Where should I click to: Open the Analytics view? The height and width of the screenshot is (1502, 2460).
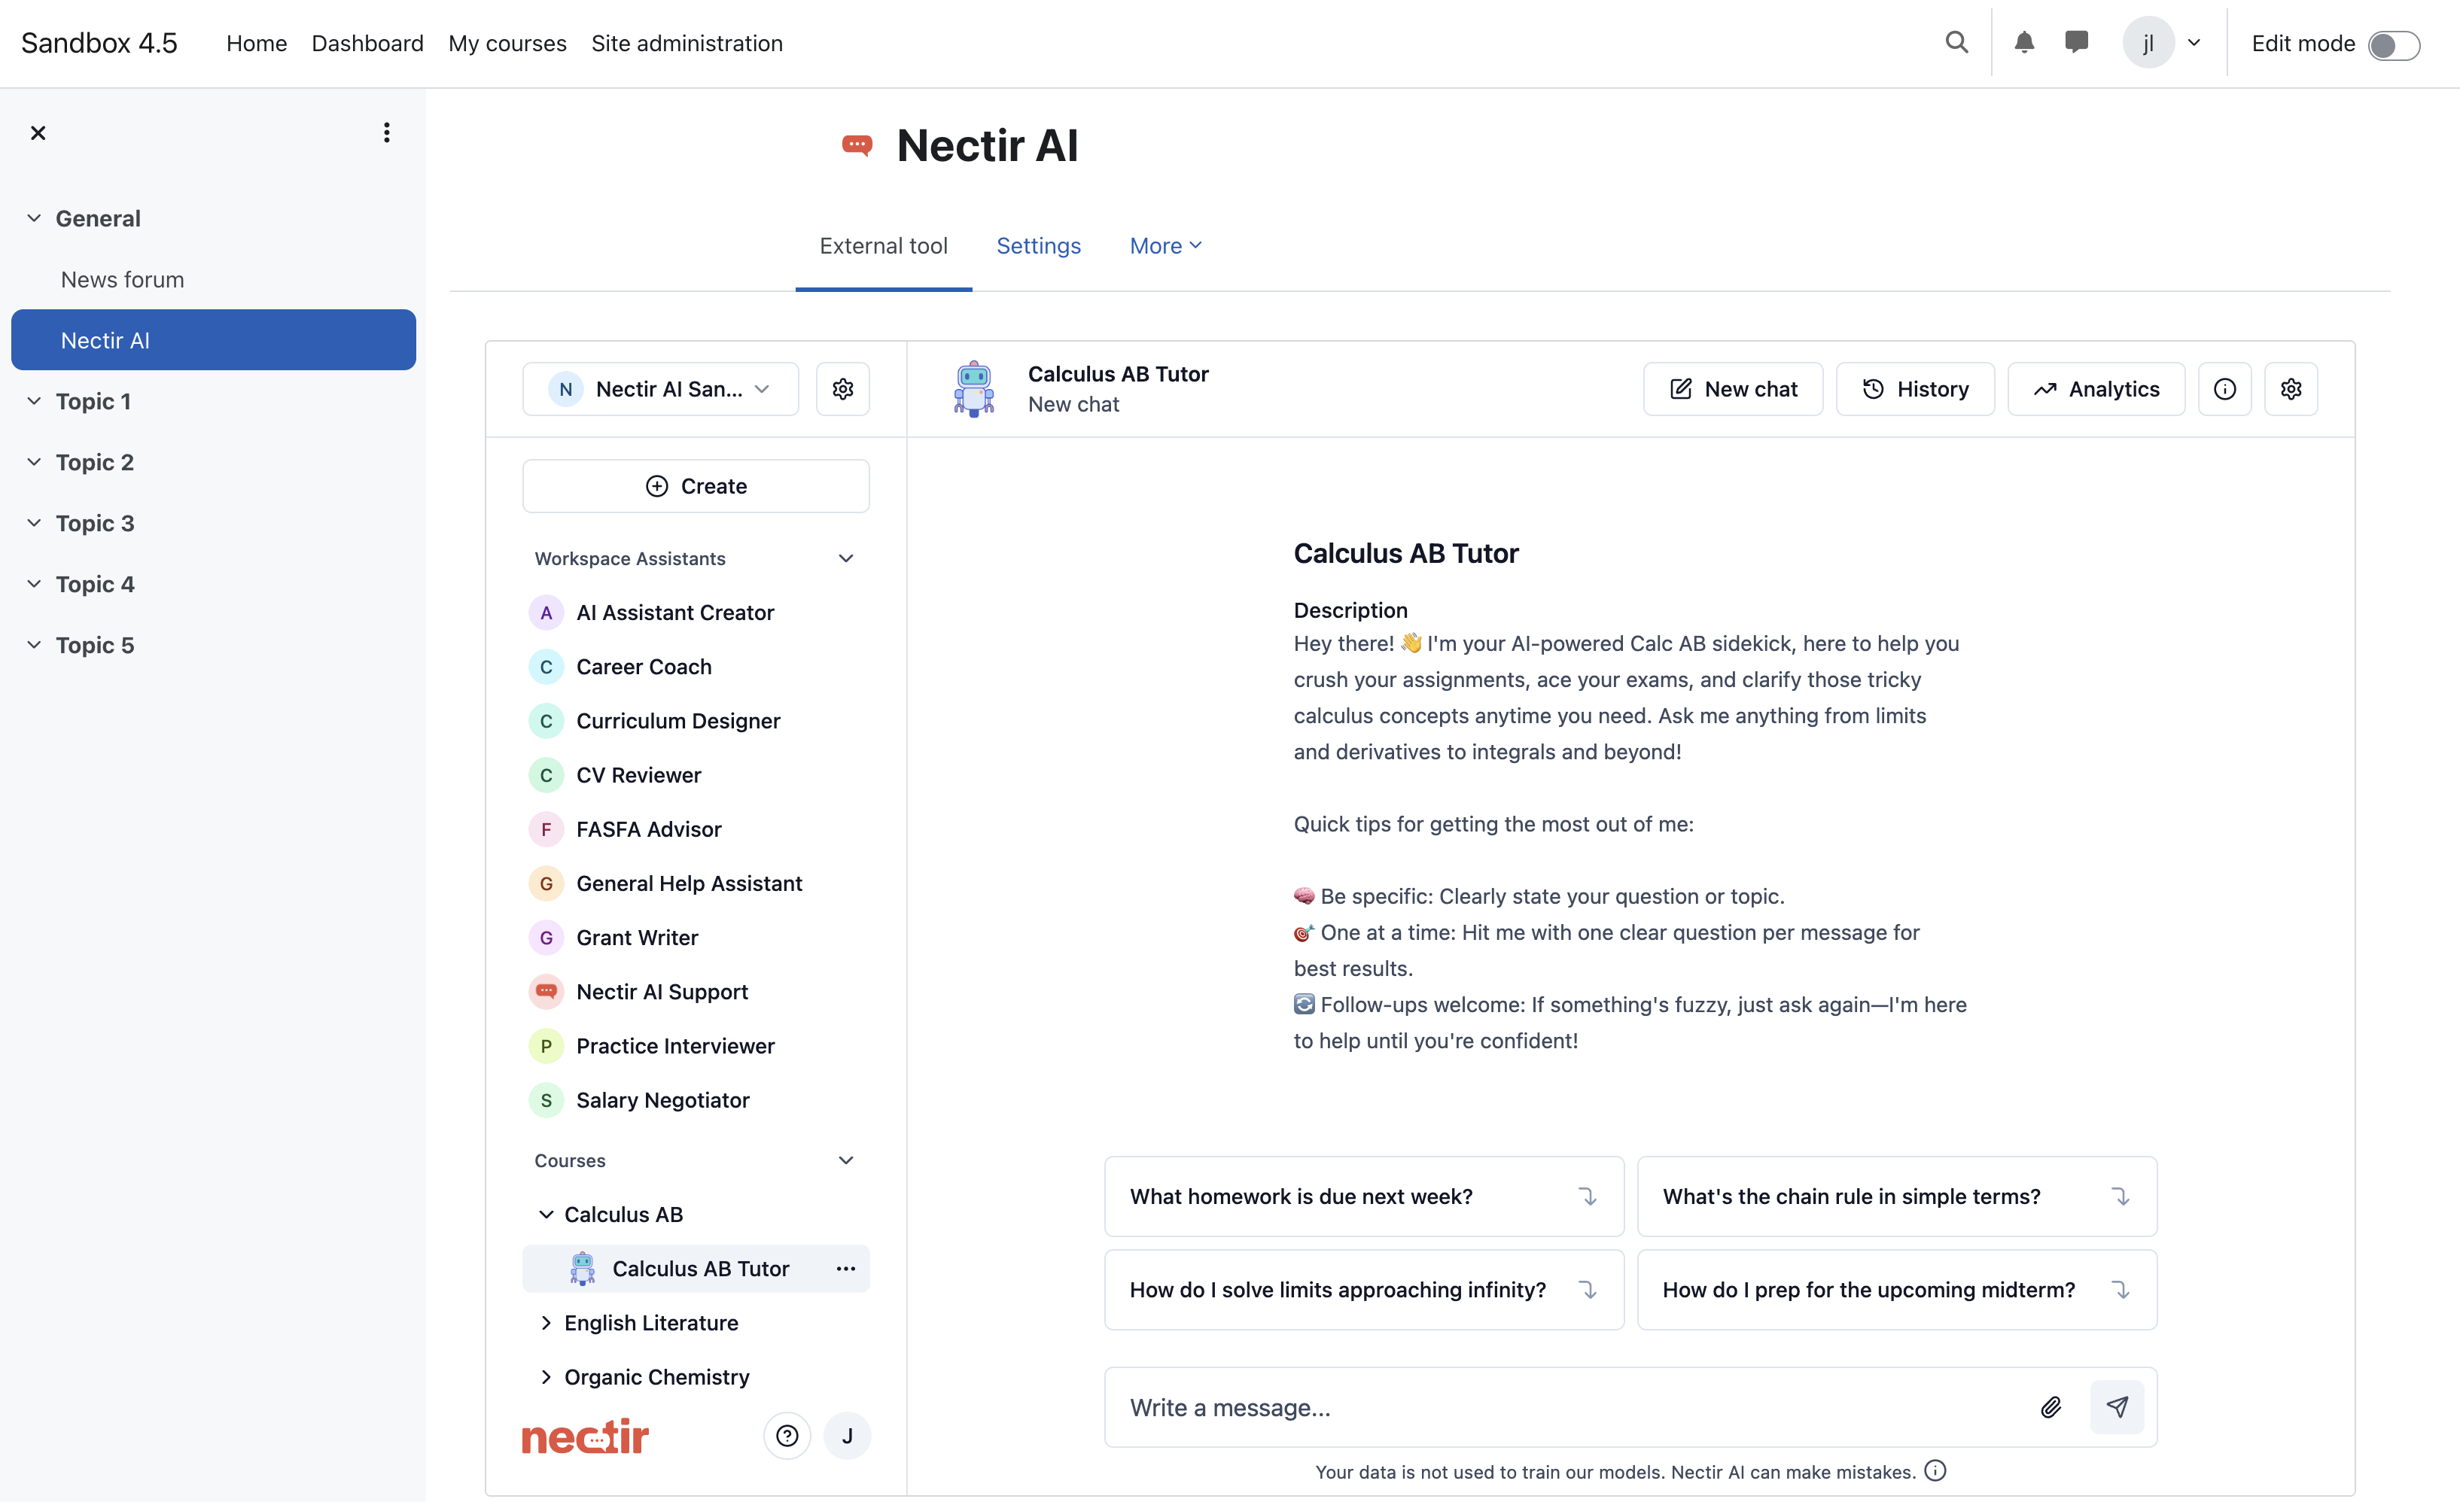(x=2096, y=389)
